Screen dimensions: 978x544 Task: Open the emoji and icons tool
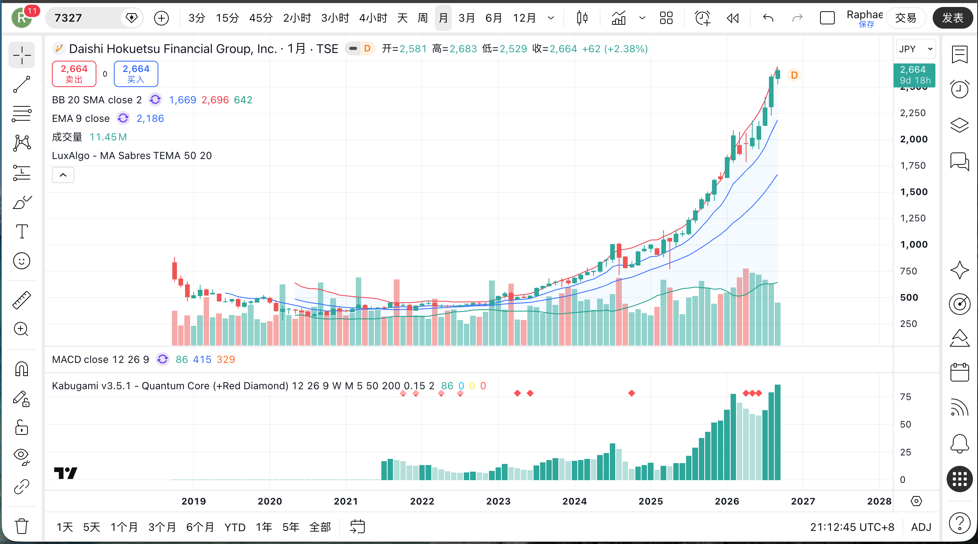[22, 261]
